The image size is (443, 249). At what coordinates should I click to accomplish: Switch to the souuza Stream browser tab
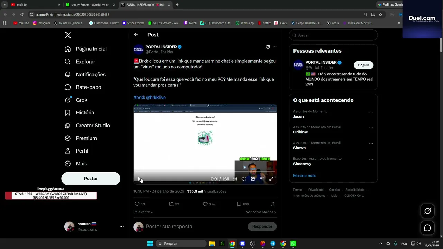pyautogui.click(x=91, y=5)
